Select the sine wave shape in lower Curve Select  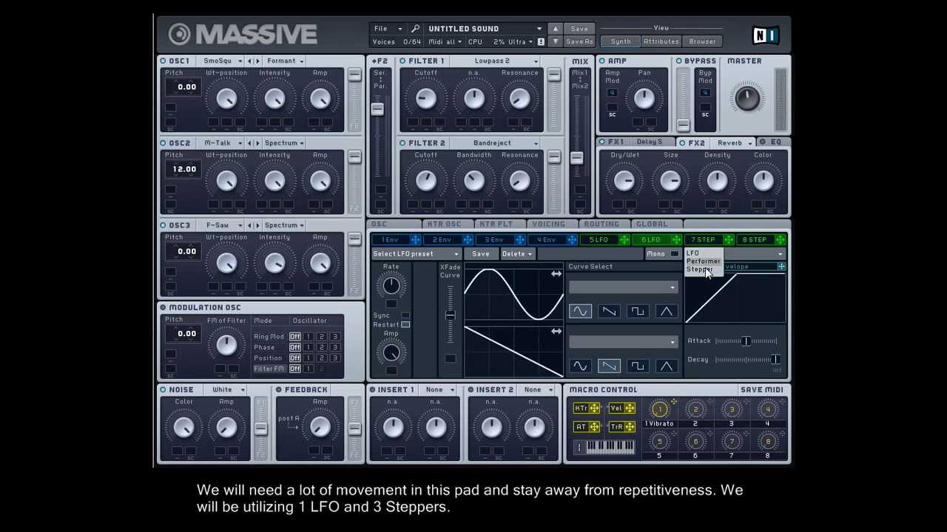click(580, 366)
